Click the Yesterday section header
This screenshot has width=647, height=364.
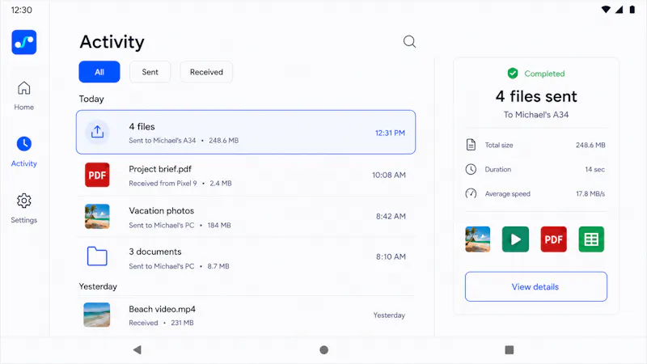98,286
